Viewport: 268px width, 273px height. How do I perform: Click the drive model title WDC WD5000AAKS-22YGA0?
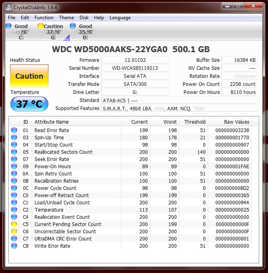click(x=110, y=49)
